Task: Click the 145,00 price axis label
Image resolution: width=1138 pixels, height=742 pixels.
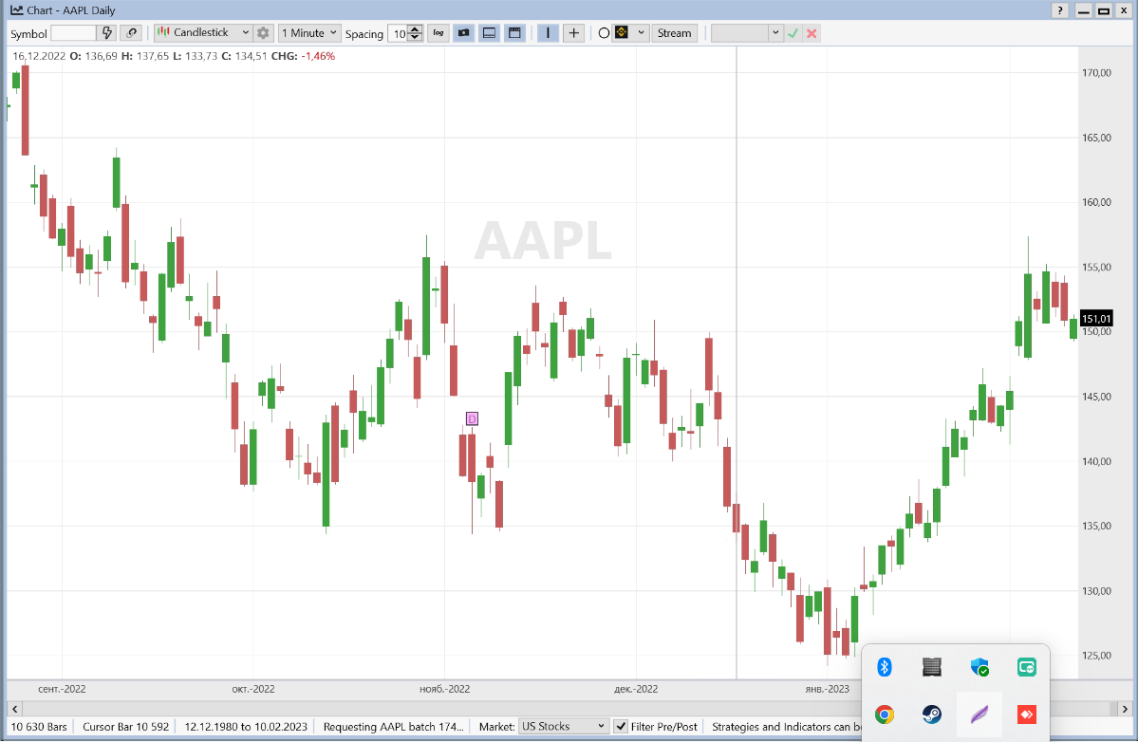Action: tap(1096, 397)
